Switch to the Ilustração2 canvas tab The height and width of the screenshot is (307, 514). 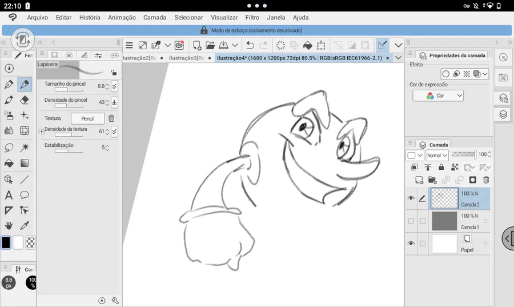click(x=140, y=58)
